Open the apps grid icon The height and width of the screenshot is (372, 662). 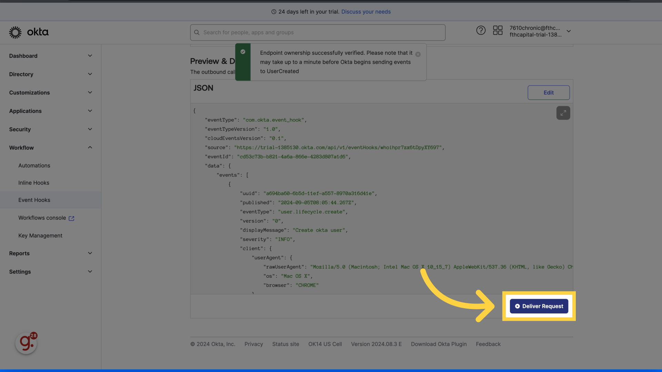(x=498, y=31)
